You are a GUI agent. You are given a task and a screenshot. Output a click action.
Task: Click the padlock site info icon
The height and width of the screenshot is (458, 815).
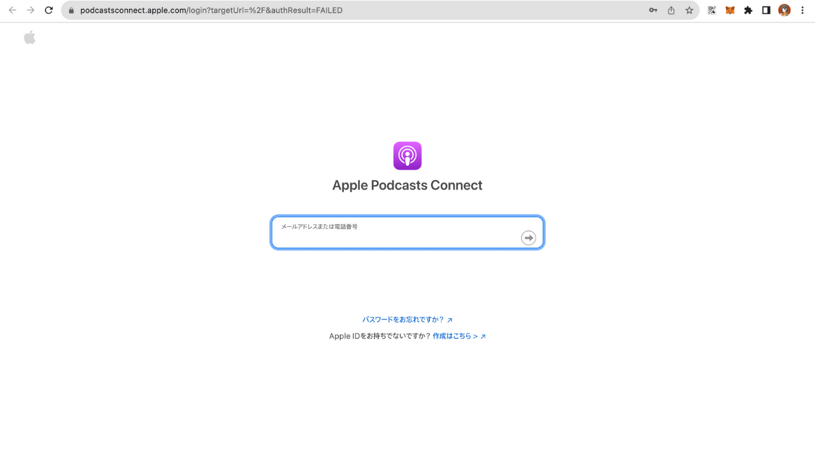click(x=71, y=11)
